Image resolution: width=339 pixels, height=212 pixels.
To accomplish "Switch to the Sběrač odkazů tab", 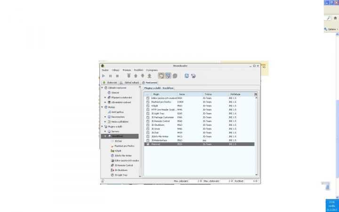I will click(x=130, y=82).
